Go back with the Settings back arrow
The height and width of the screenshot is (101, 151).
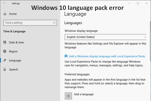pyautogui.click(x=5, y=3)
